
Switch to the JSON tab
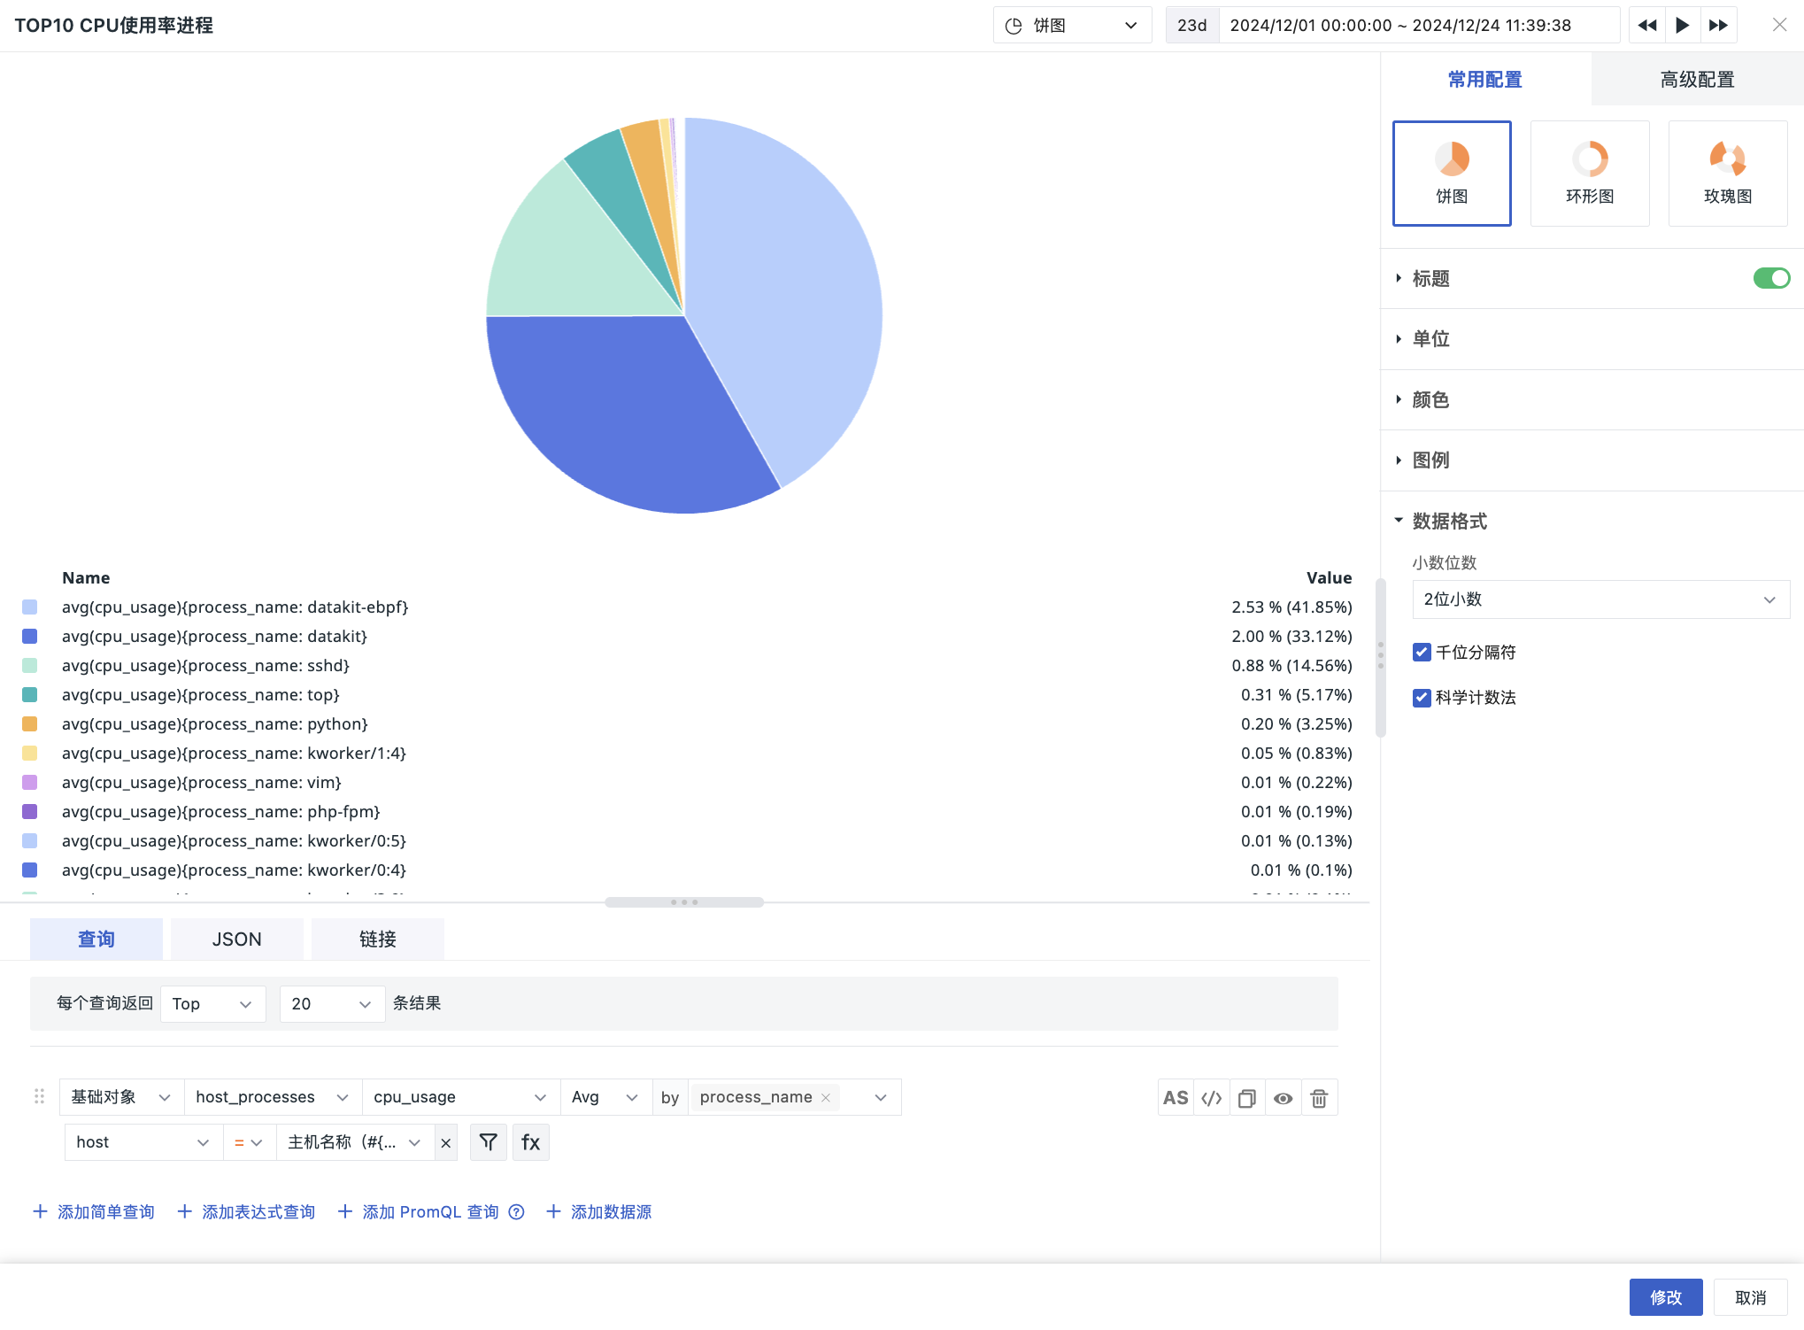pos(236,940)
